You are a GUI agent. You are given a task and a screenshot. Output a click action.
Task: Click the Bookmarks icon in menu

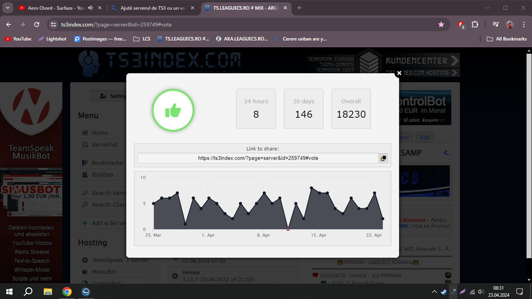point(85,163)
